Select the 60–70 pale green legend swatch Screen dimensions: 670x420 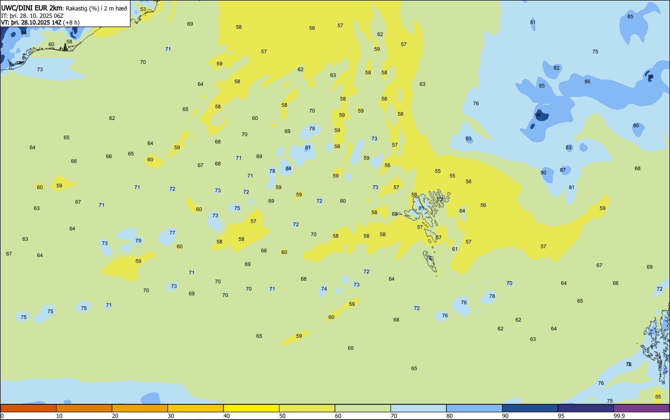363,408
